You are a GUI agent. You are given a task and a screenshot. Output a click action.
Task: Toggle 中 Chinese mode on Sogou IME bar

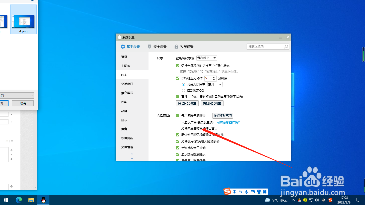coord(235,192)
